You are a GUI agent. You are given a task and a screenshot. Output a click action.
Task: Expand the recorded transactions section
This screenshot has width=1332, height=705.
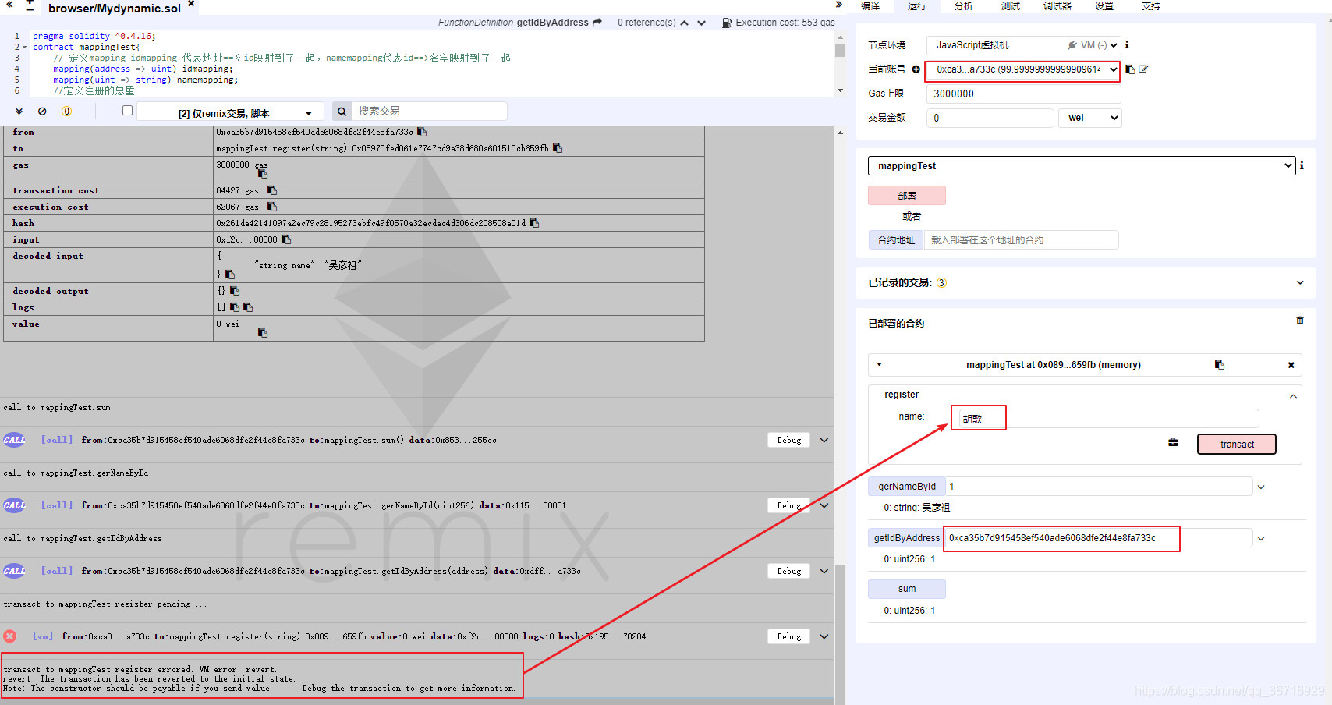[x=1300, y=282]
